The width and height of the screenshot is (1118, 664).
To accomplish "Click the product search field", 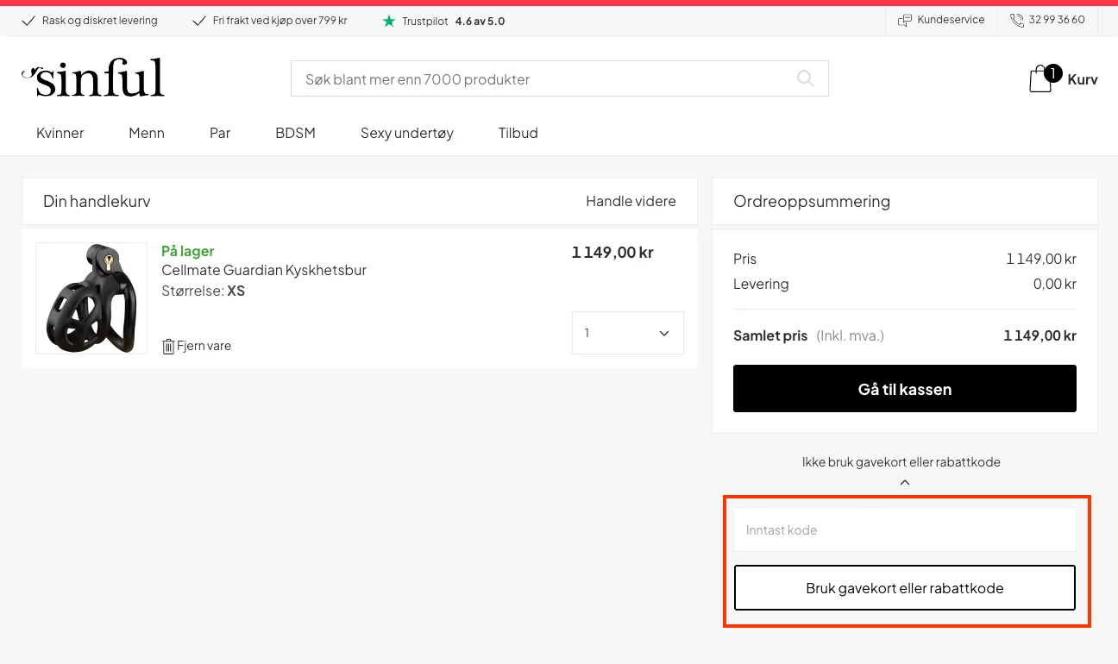I will (x=543, y=78).
